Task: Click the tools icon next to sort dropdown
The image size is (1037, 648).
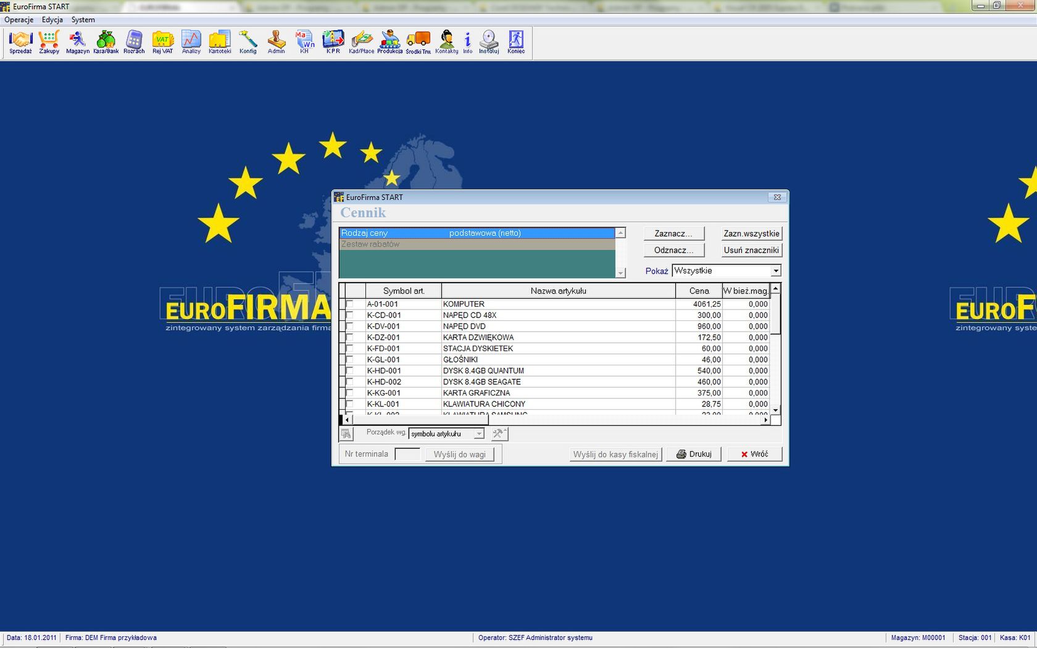Action: [499, 434]
